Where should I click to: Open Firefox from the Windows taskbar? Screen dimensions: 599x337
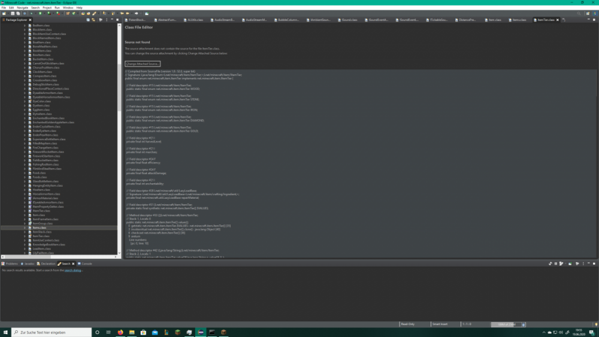pyautogui.click(x=120, y=332)
